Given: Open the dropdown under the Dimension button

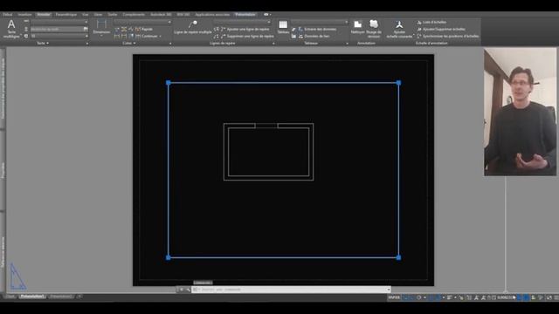Looking at the screenshot, I should [101, 36].
